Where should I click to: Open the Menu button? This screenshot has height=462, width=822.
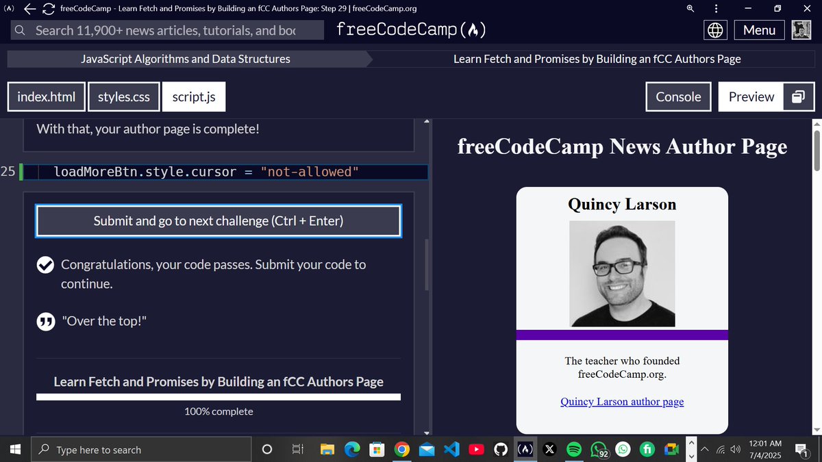[x=759, y=30]
